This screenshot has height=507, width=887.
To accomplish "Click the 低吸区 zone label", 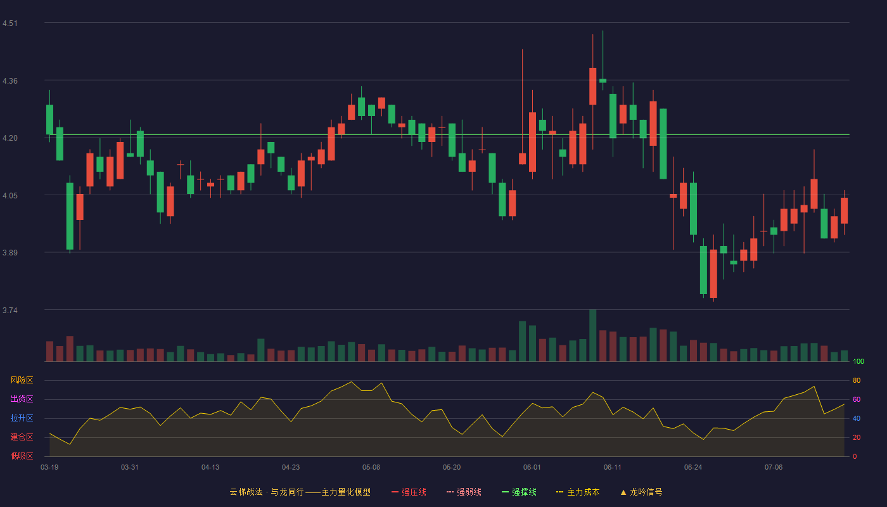I will coord(22,456).
